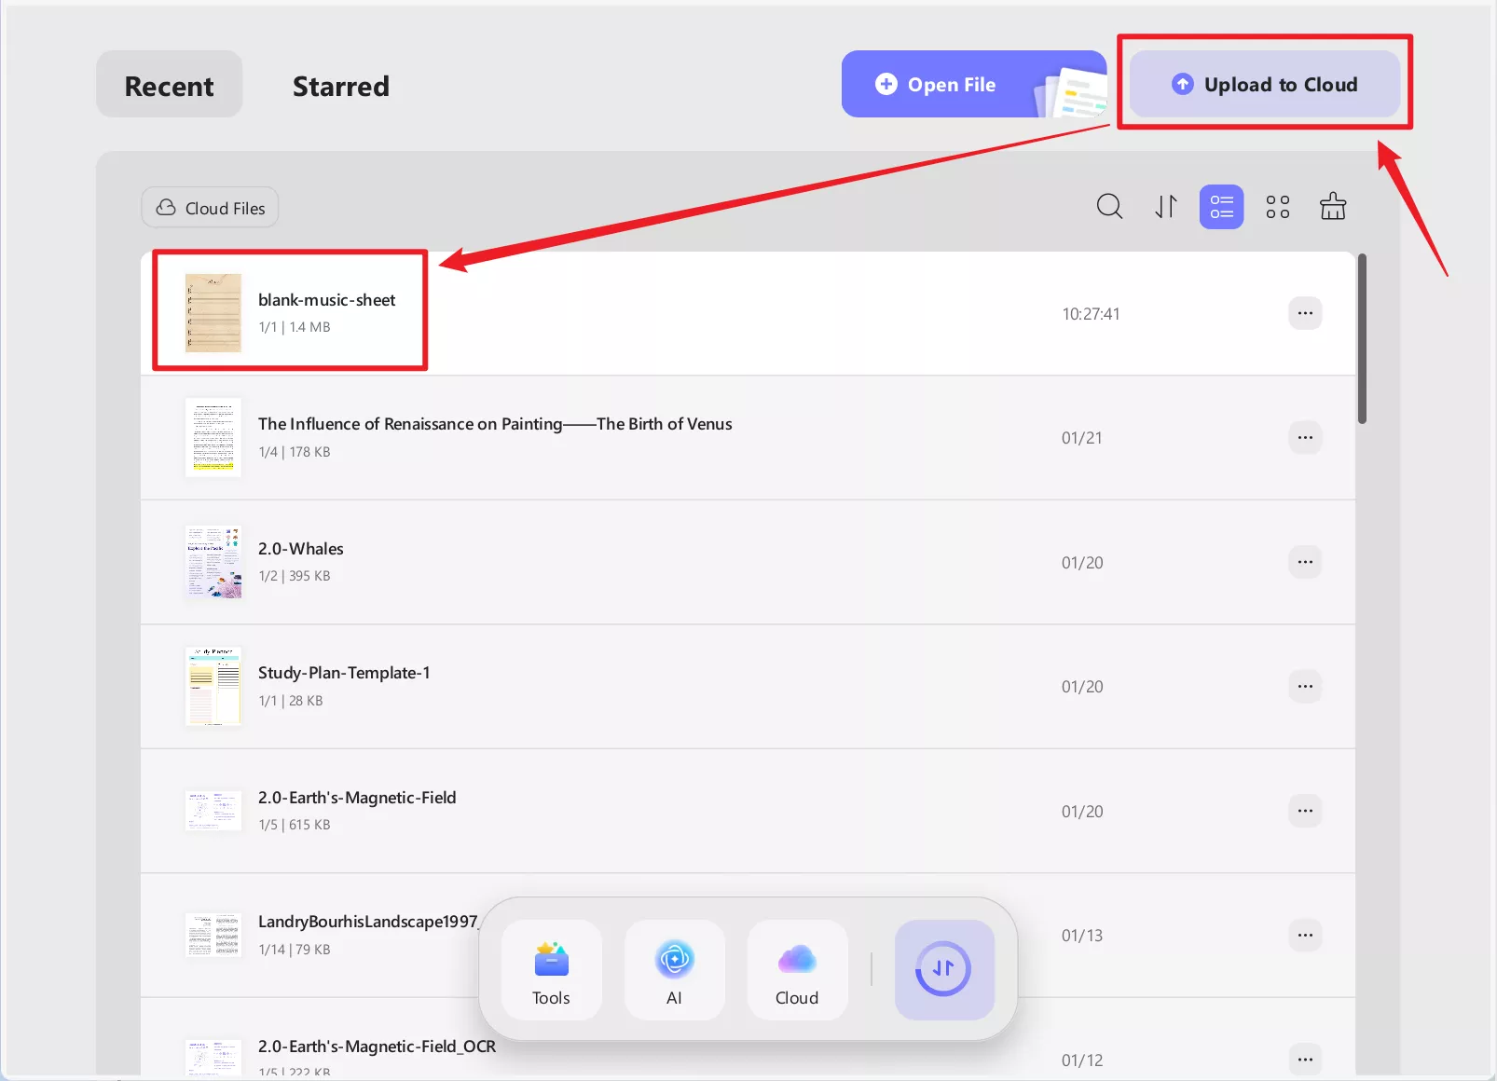
Task: Open the more options menu for LandryBourhisLandscape1997
Action: [x=1305, y=935]
